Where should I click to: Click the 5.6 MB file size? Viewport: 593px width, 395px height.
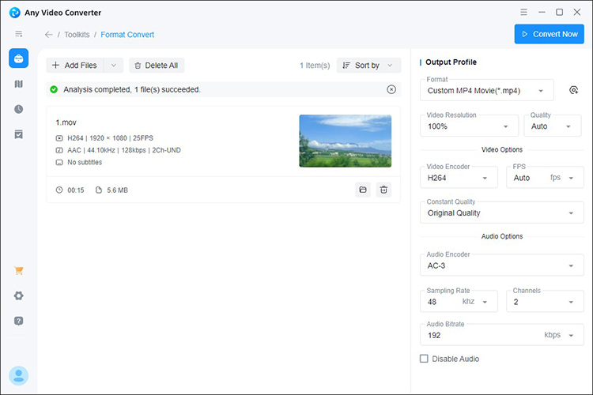click(x=117, y=190)
